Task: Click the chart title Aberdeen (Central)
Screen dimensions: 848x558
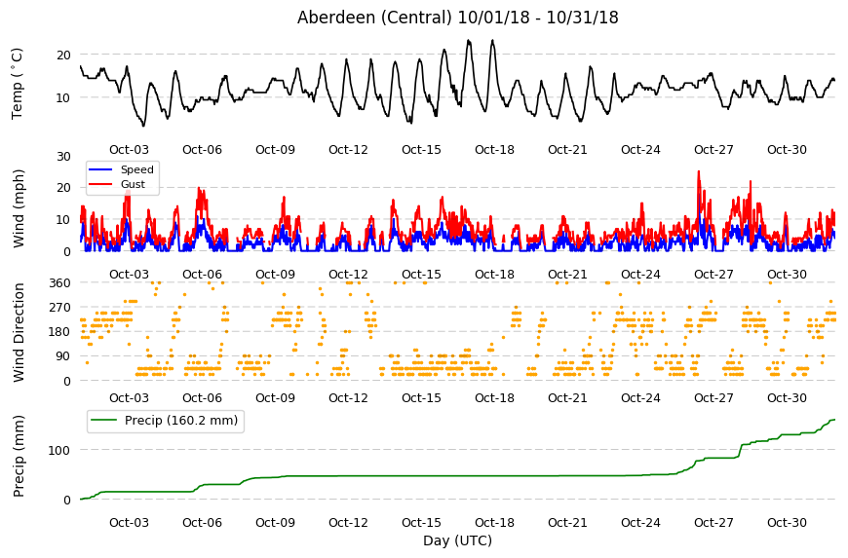Action: click(x=374, y=18)
